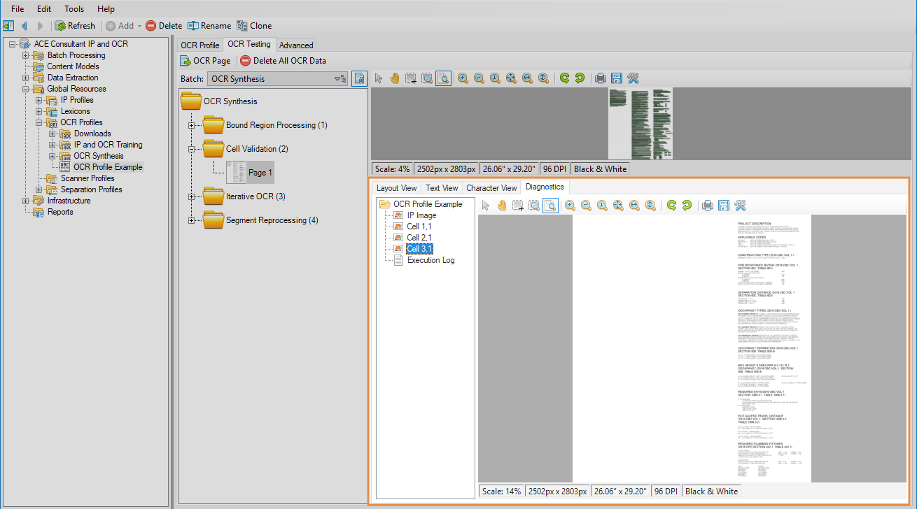Save image using Diagnostics toolbar disk icon

724,206
